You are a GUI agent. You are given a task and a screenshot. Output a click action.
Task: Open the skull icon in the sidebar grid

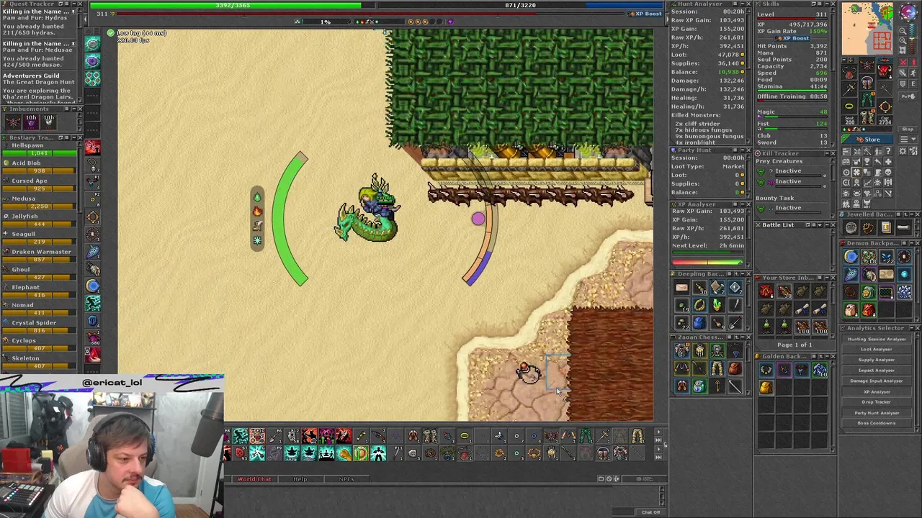888,173
